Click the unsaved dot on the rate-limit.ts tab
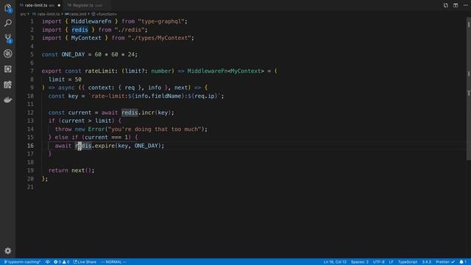The width and height of the screenshot is (471, 265). click(x=59, y=5)
